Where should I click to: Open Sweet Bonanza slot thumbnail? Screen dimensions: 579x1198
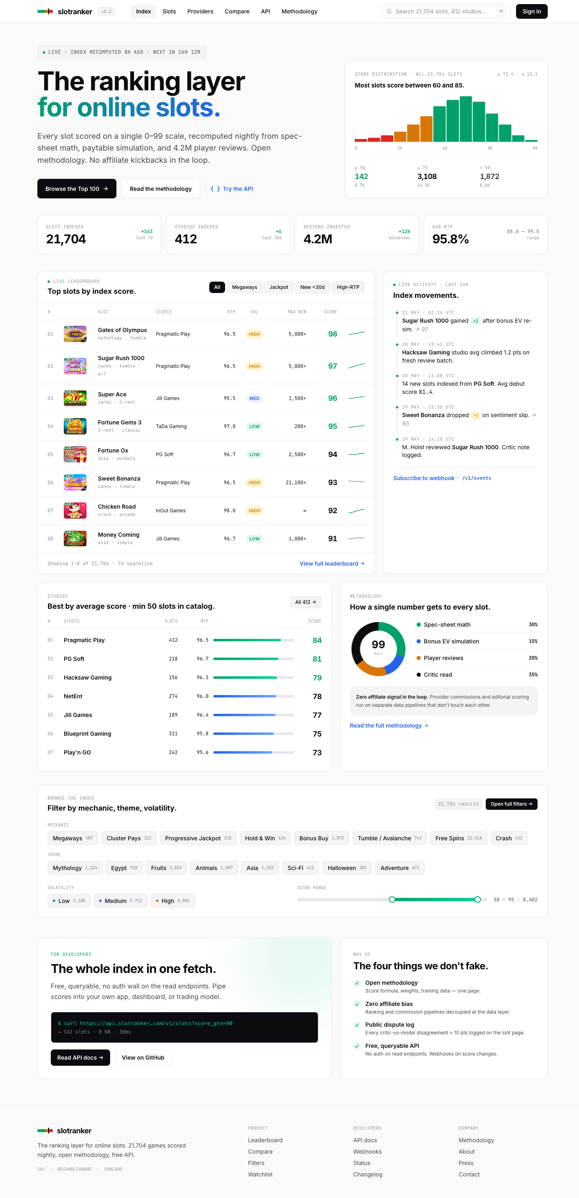75,482
